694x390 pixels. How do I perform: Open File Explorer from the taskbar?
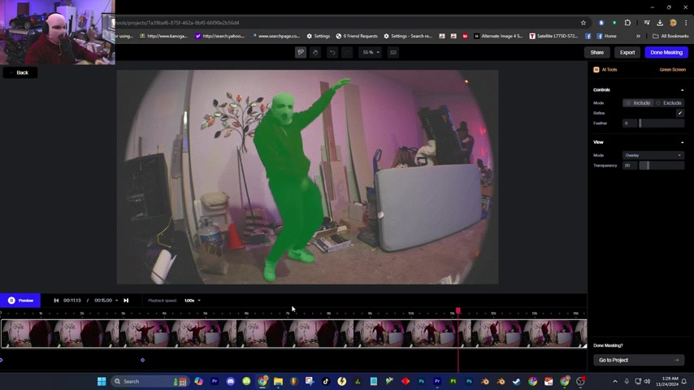(x=278, y=381)
